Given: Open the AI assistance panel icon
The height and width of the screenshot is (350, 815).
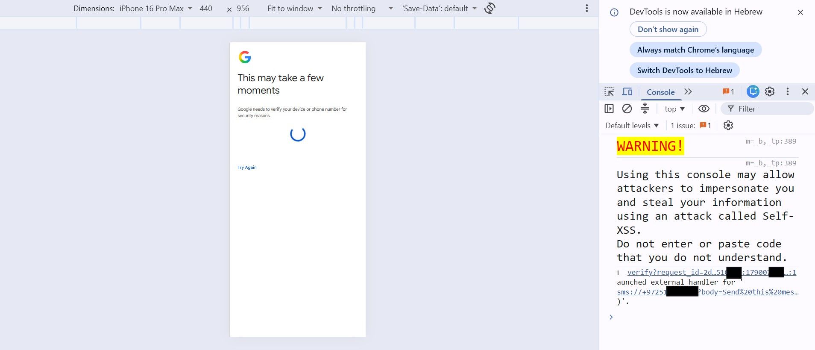Looking at the screenshot, I should tap(753, 91).
